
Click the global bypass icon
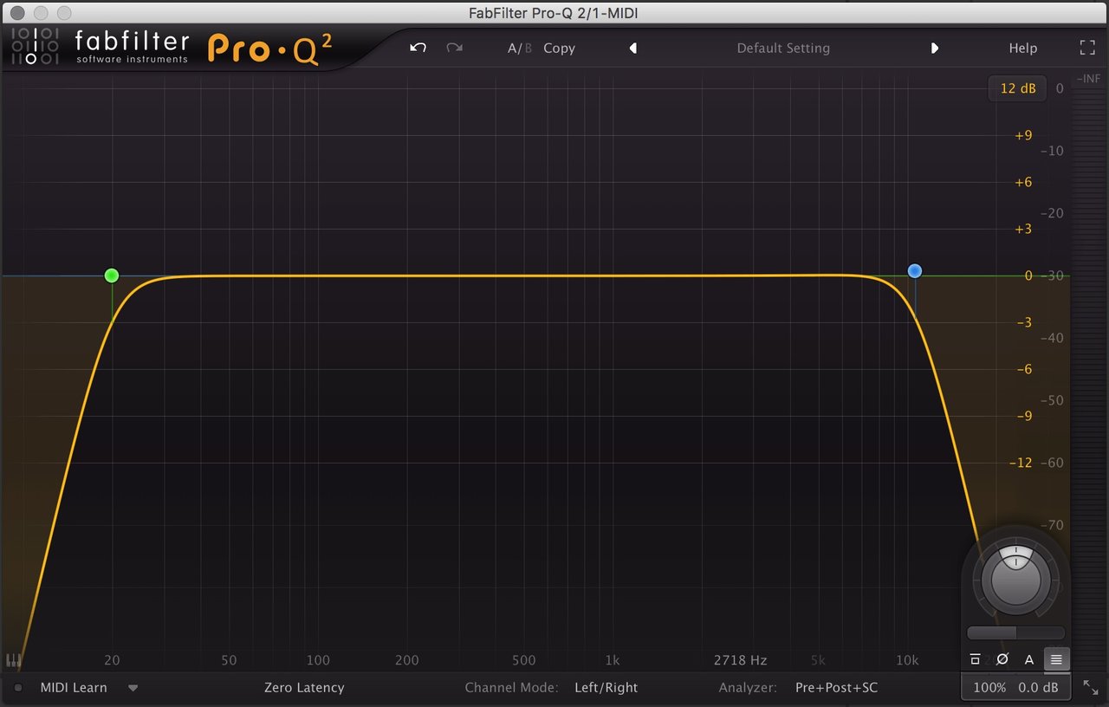pyautogui.click(x=975, y=659)
